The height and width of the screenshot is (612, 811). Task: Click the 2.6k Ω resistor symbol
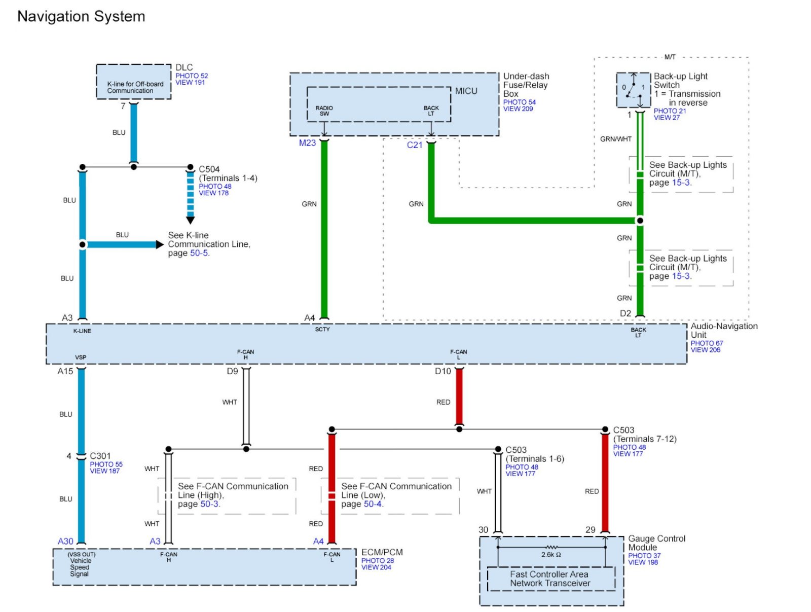(551, 548)
